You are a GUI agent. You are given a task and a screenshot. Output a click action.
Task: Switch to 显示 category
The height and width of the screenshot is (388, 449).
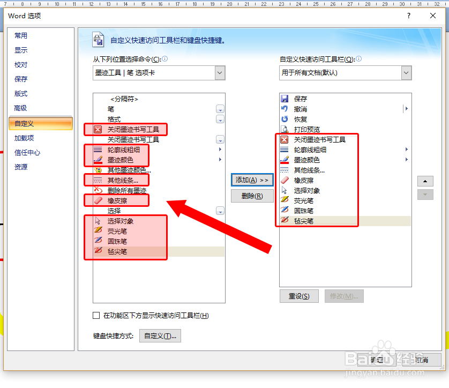21,50
